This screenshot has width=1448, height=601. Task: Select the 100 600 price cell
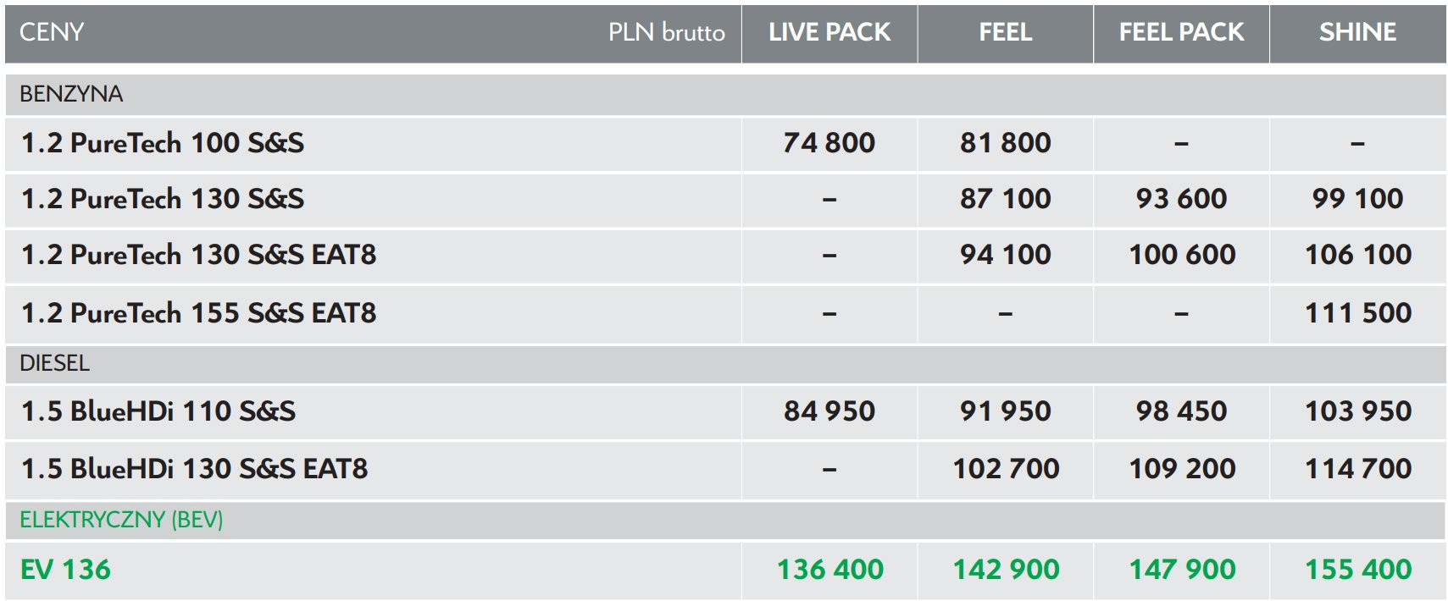coord(1181,255)
